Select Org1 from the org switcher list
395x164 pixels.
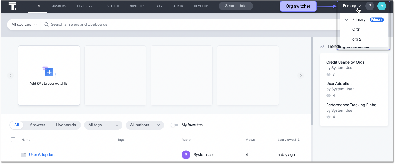coord(356,29)
